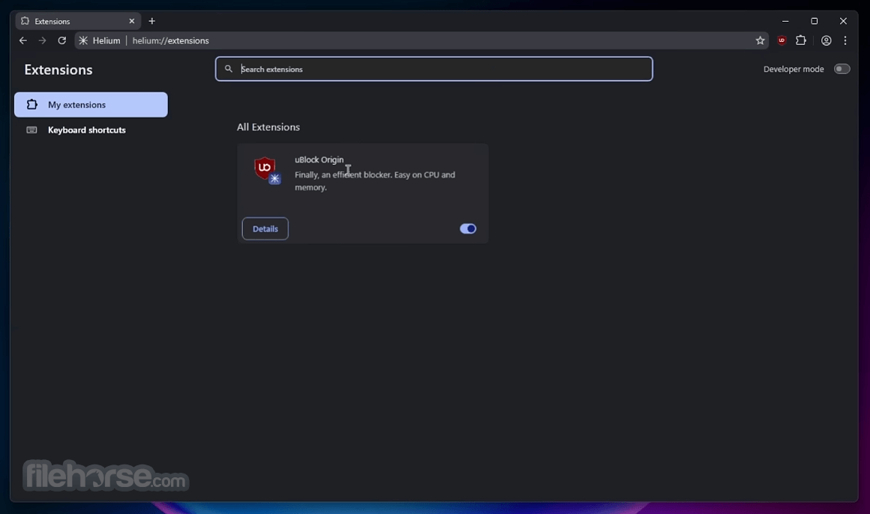Minimize the browser window
The width and height of the screenshot is (870, 514).
[785, 21]
